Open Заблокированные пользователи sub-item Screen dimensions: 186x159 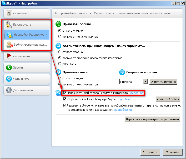[x=27, y=45]
